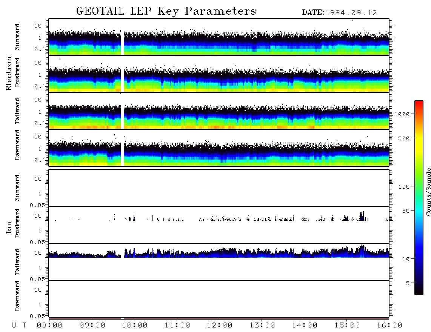Image resolution: width=431 pixels, height=332 pixels.
Task: Click the 12:00 time tick label
Action: (220, 326)
